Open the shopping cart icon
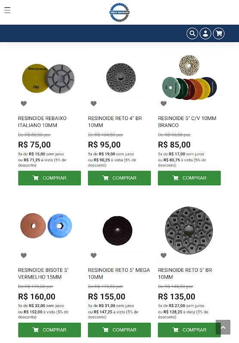 click(219, 33)
